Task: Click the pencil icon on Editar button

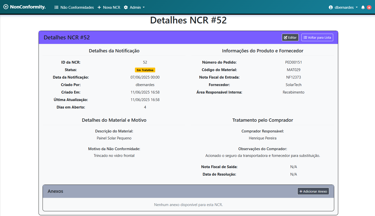Action: 285,38
